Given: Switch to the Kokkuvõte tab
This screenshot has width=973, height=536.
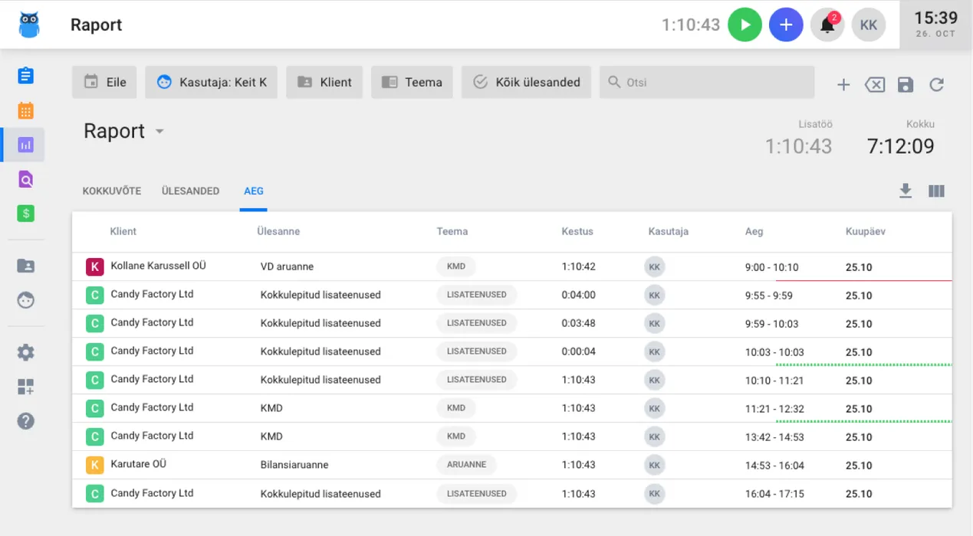Looking at the screenshot, I should tap(112, 191).
